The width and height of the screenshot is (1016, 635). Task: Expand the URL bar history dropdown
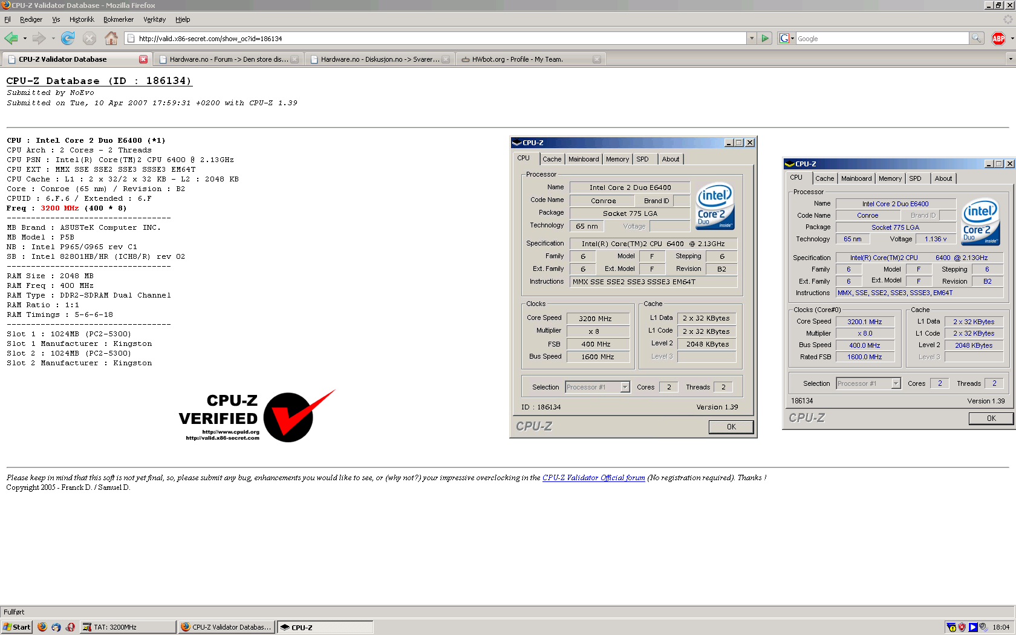coord(752,38)
